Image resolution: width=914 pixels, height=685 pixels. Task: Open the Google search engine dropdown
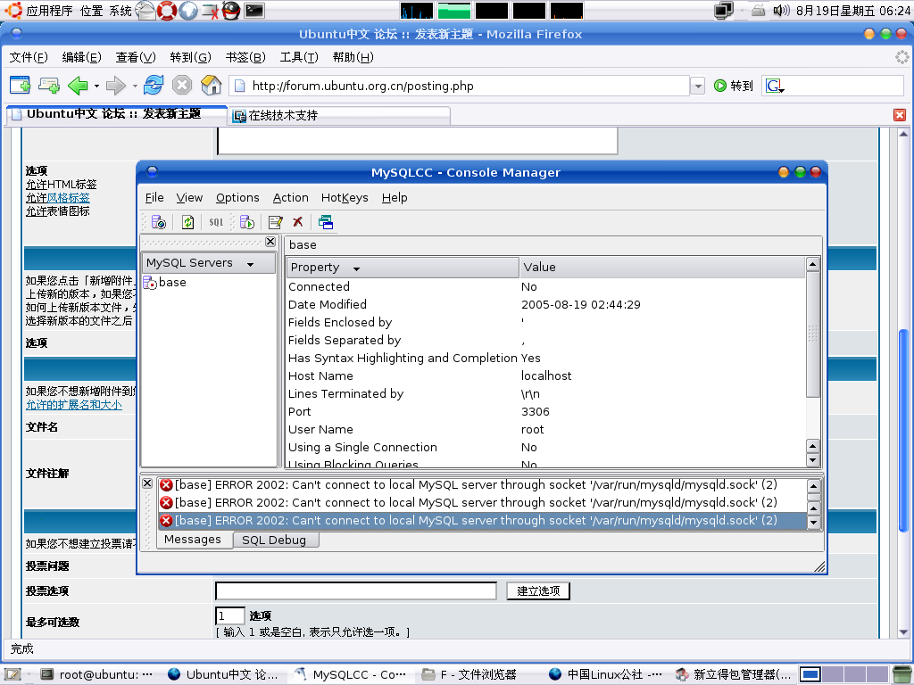(775, 87)
